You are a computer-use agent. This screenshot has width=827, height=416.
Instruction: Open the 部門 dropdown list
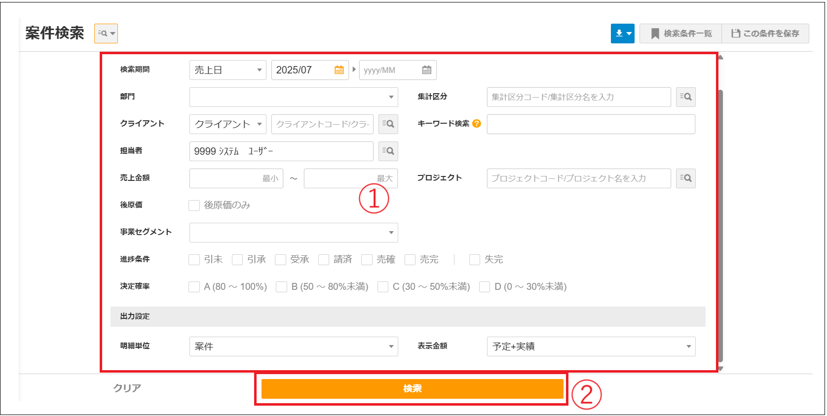click(x=293, y=97)
